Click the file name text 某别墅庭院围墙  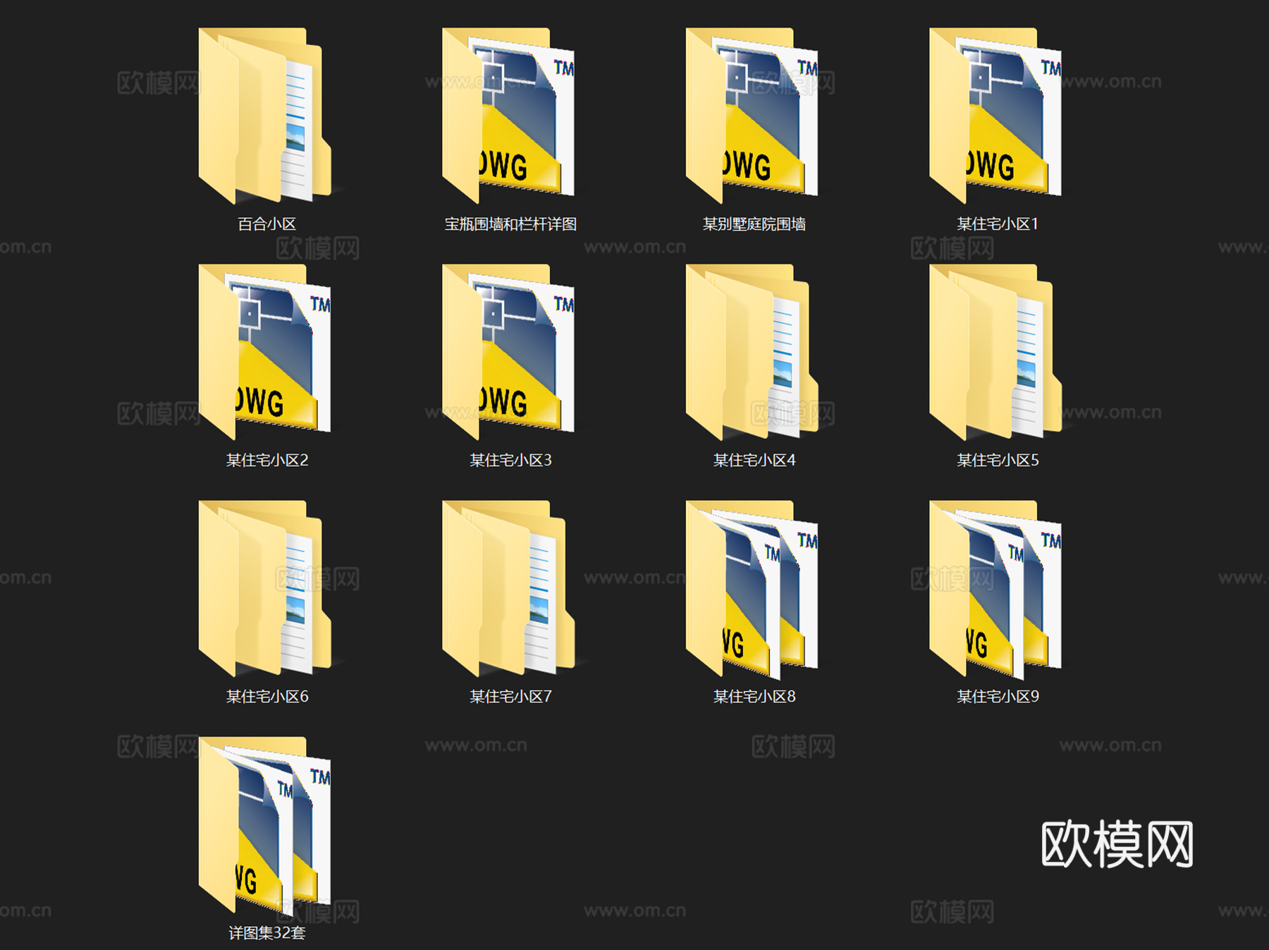[x=754, y=224]
